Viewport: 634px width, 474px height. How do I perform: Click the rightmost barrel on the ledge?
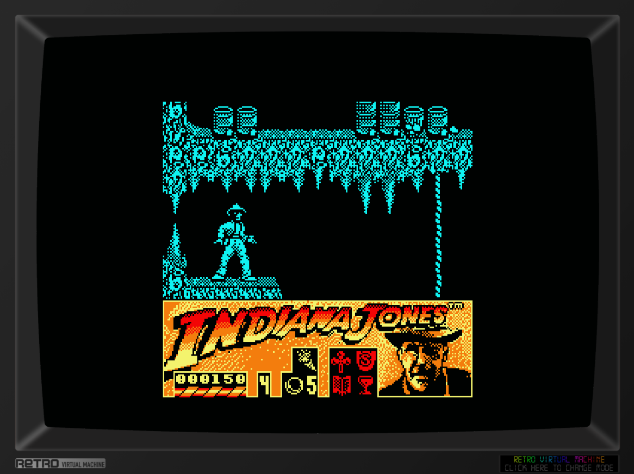click(438, 120)
